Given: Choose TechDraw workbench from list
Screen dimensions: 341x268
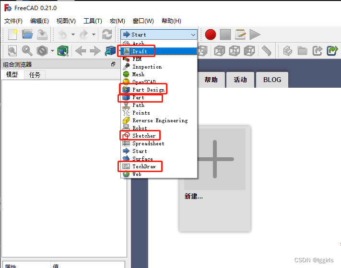Looking at the screenshot, I should coord(159,166).
